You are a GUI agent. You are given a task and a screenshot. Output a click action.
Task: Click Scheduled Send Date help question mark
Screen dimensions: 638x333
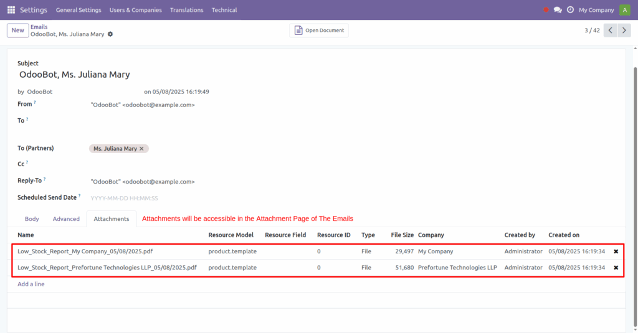79,195
